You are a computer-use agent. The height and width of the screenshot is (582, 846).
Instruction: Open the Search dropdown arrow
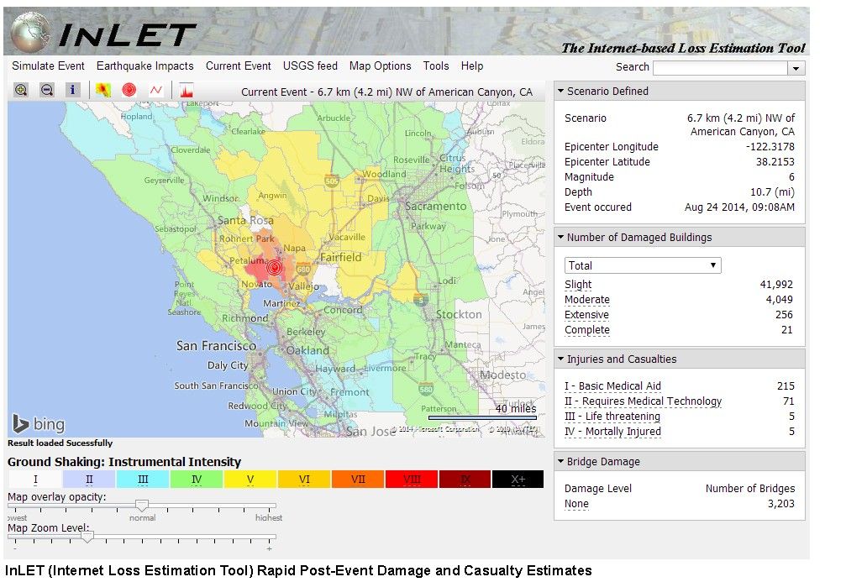796,68
